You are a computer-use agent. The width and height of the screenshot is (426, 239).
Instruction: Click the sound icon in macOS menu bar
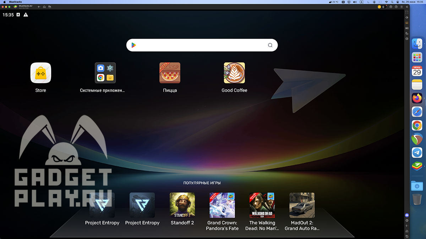tap(355, 2)
